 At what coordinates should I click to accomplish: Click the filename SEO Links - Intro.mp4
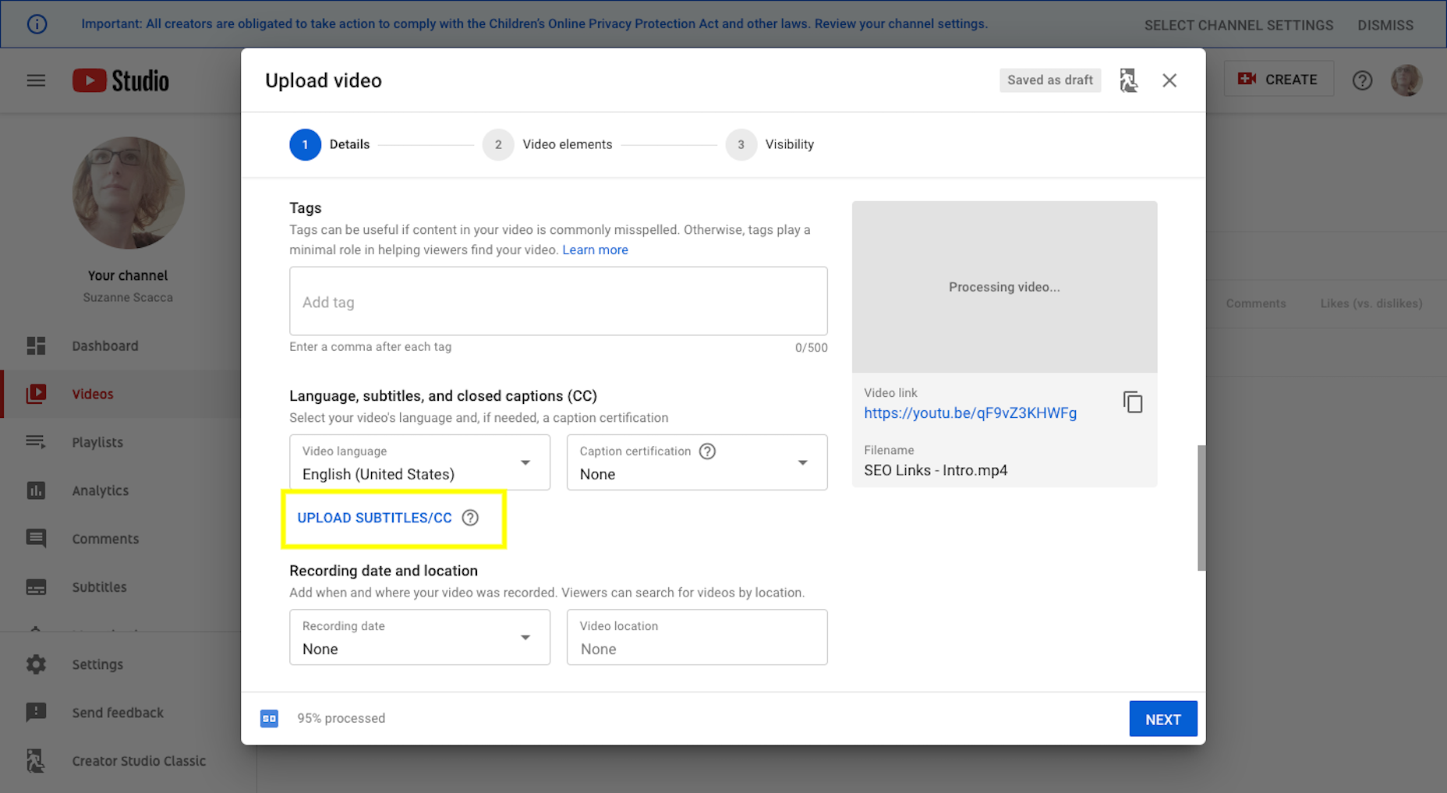point(936,470)
